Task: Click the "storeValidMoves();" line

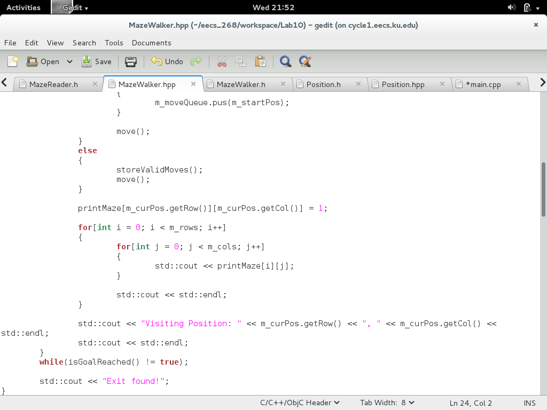Action: (159, 170)
